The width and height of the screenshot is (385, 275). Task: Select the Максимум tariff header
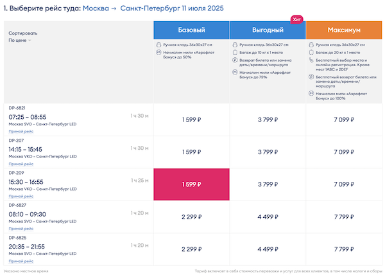343,30
